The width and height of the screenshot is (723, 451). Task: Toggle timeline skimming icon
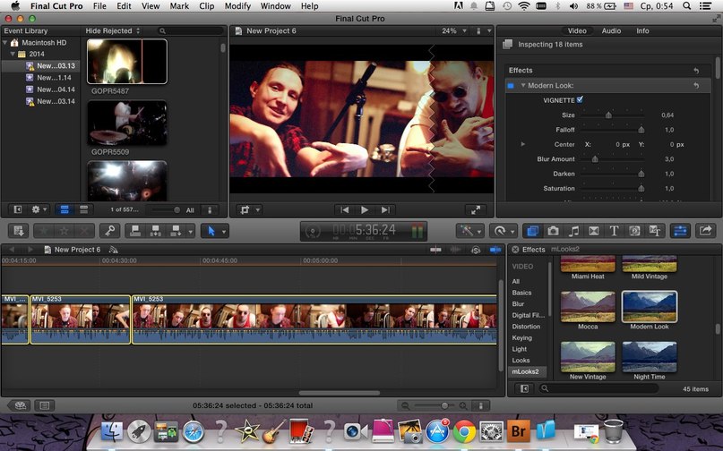[435, 250]
